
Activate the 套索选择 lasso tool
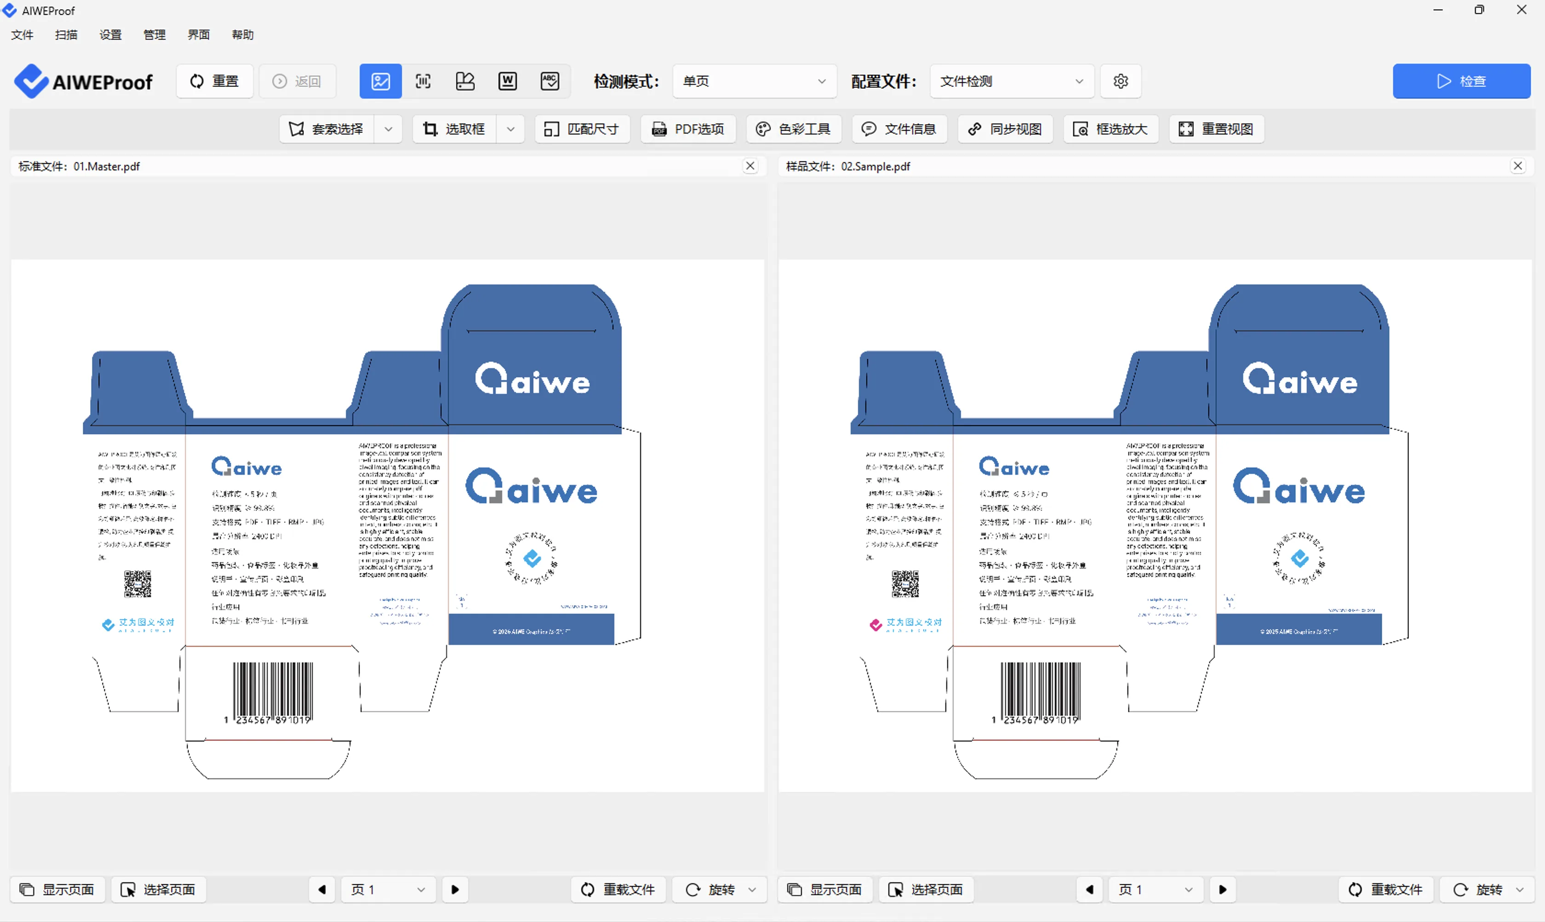[x=326, y=129]
